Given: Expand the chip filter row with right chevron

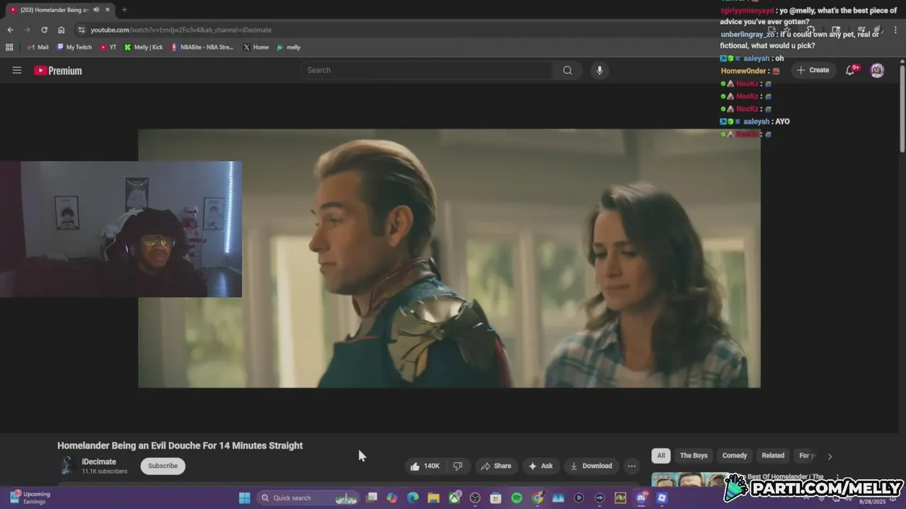Looking at the screenshot, I should (830, 456).
